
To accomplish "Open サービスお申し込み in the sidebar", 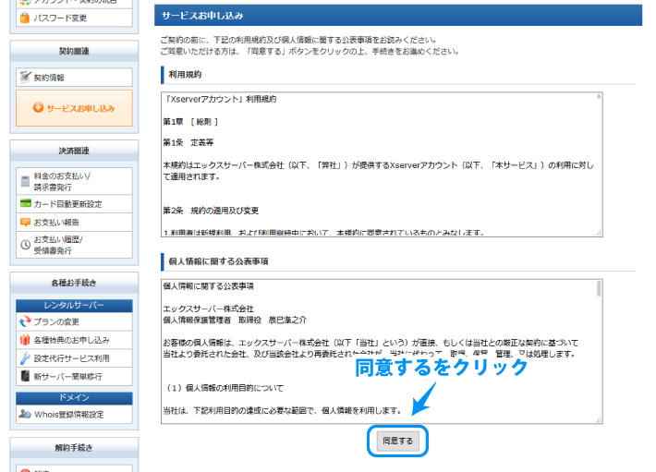I will (x=74, y=108).
